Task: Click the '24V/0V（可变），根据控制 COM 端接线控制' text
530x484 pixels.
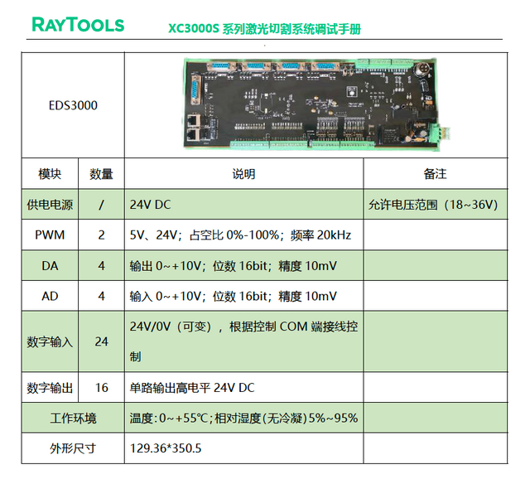Action: [243, 341]
